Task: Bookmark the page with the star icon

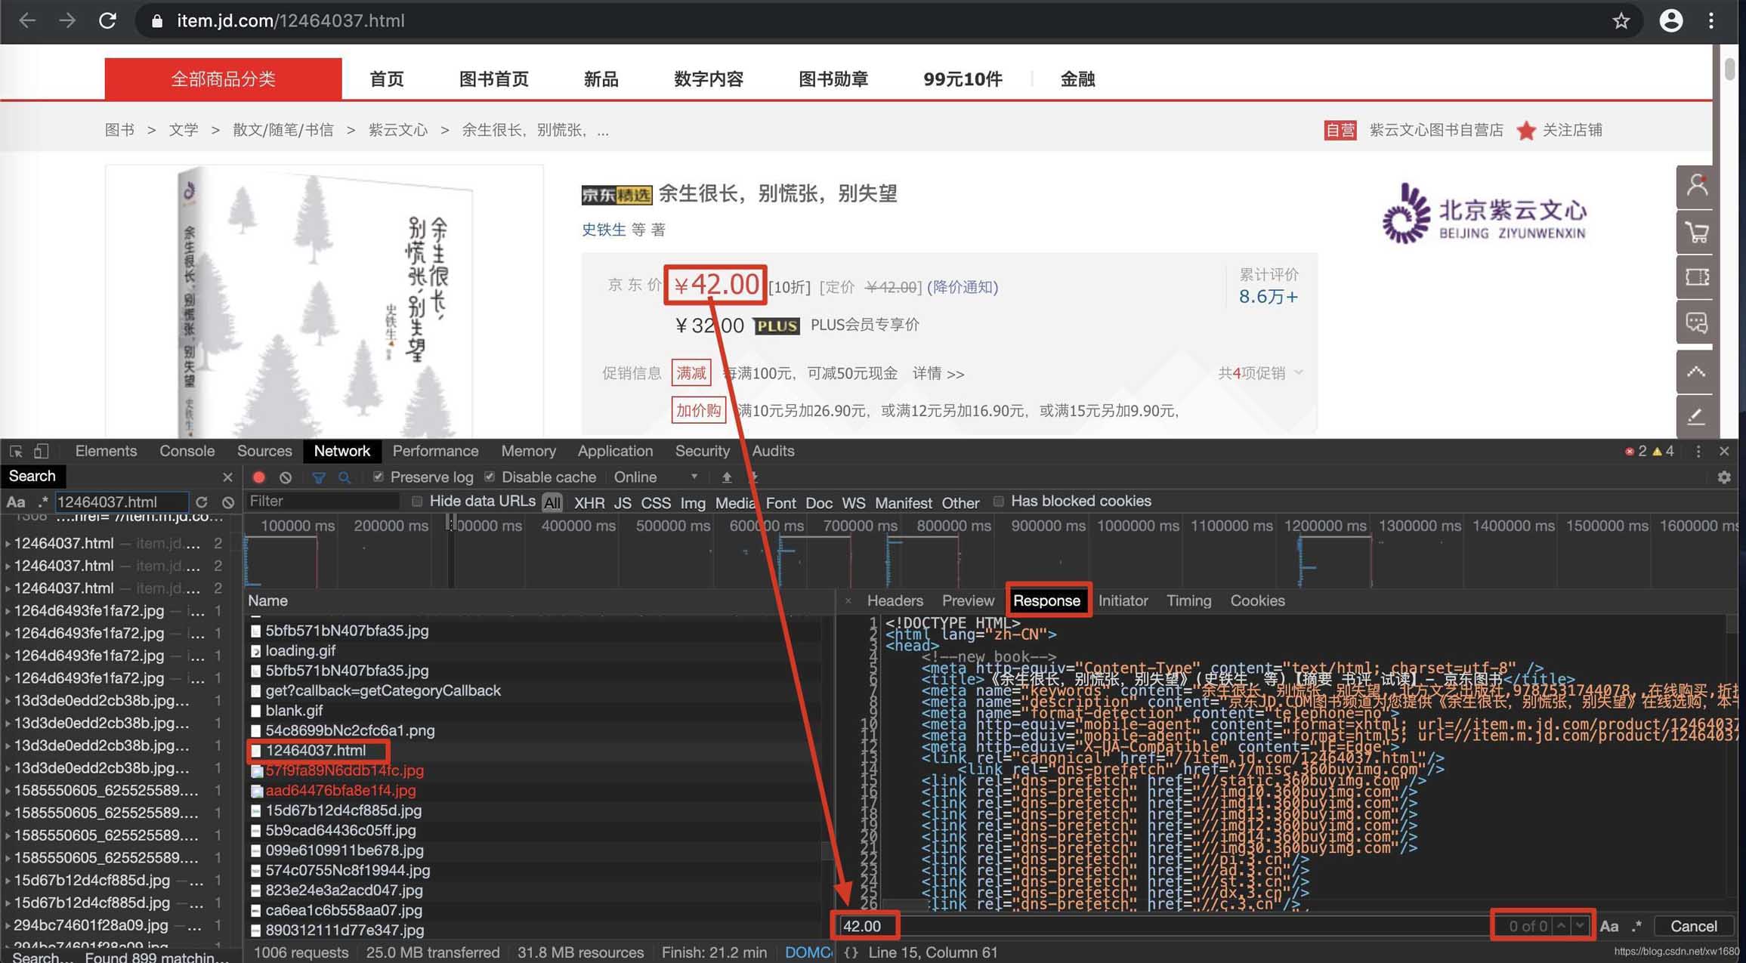Action: [1622, 20]
